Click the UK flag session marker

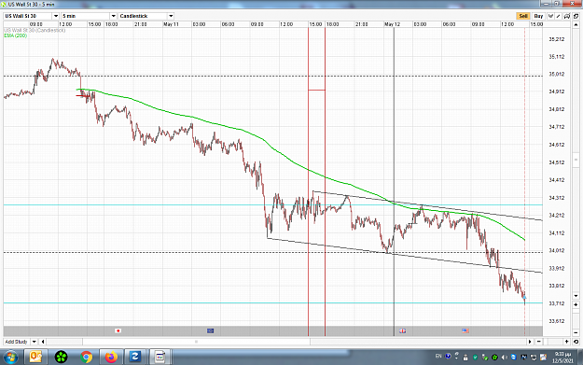coord(402,330)
